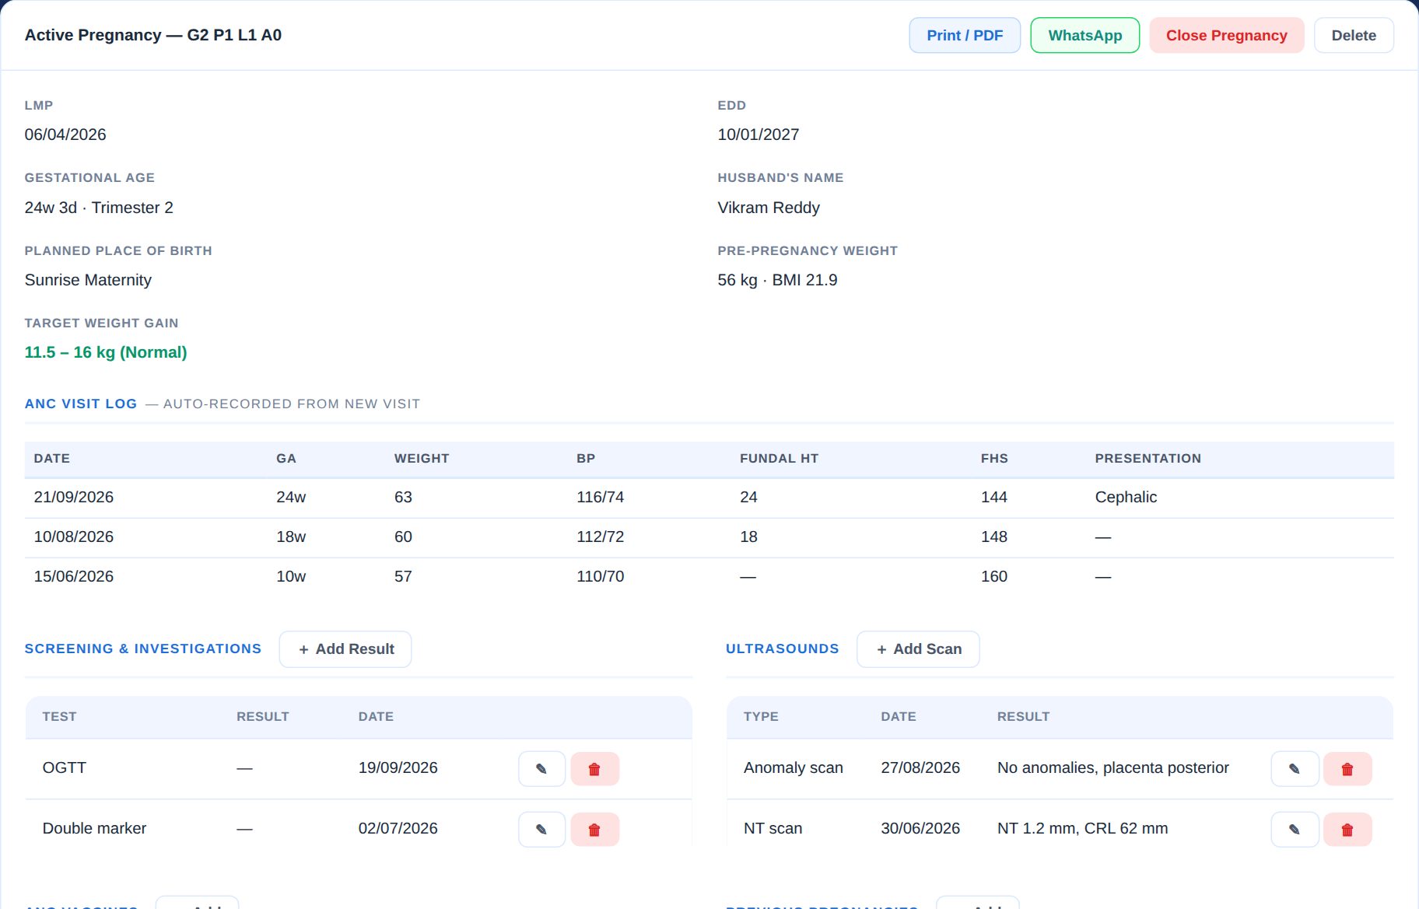Select NT 1.2 mm, CRL 62 mm result
This screenshot has width=1419, height=909.
point(1082,828)
